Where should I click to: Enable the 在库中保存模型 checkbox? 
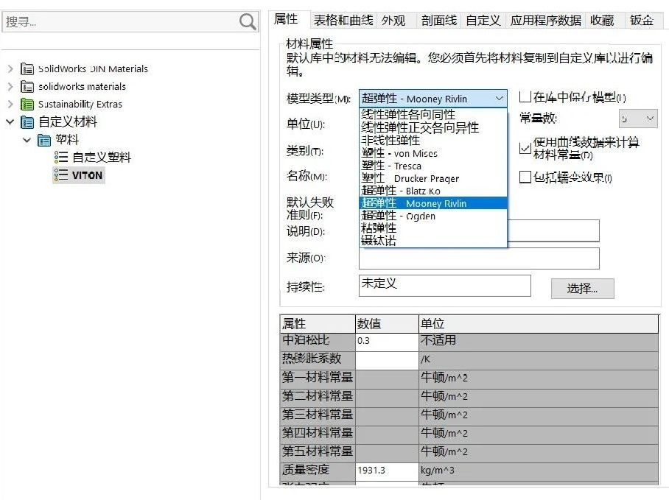pos(525,97)
